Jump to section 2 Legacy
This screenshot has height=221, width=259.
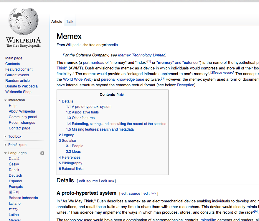pyautogui.click(x=66, y=135)
